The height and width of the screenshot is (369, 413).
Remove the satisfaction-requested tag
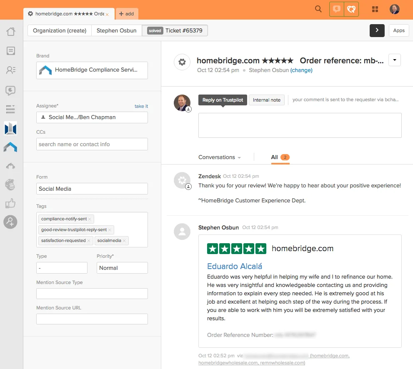pos(89,241)
